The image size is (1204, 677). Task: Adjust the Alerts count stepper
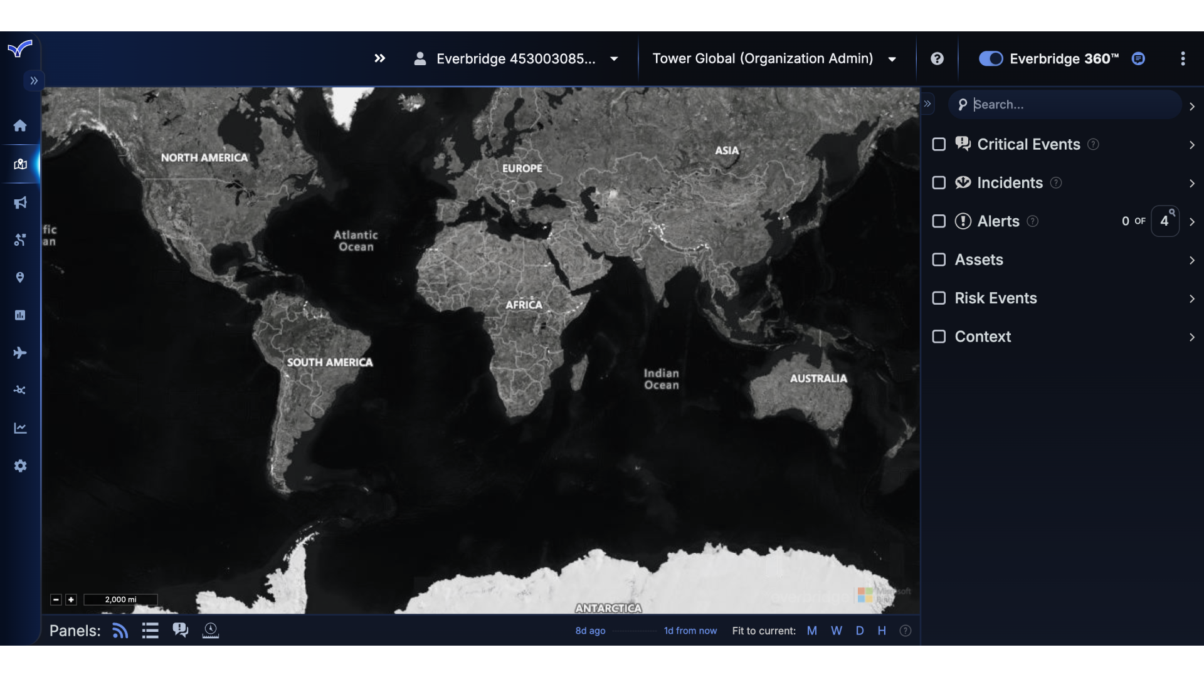click(1166, 221)
